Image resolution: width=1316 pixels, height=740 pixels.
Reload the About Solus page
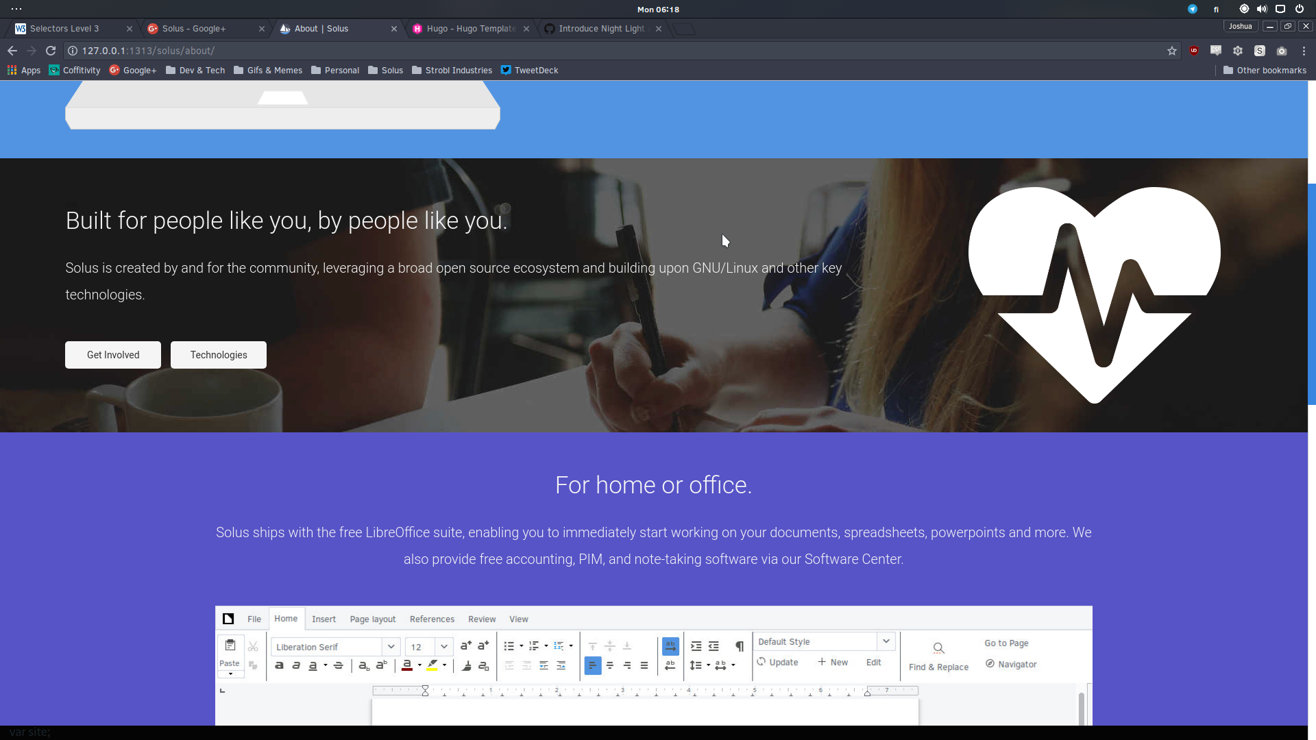[x=51, y=51]
